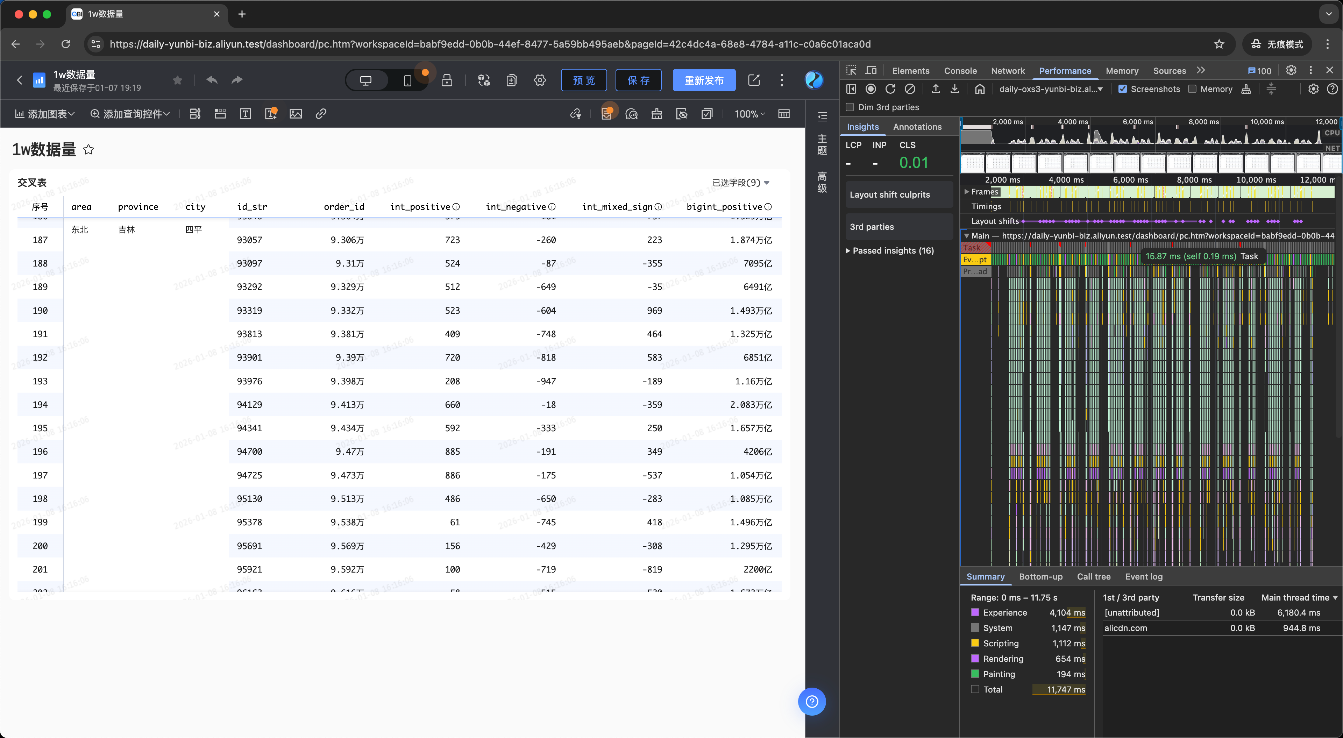Viewport: 1343px width, 738px height.
Task: Expand the Frames track
Action: click(967, 192)
